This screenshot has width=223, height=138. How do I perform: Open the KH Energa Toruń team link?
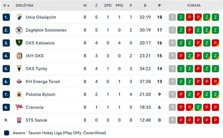43,82
